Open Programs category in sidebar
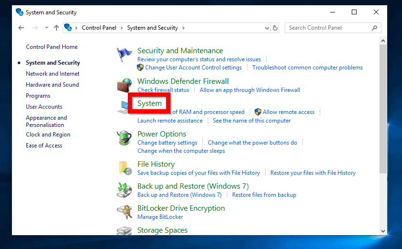Viewport: 402px width, 249px height. [x=38, y=96]
